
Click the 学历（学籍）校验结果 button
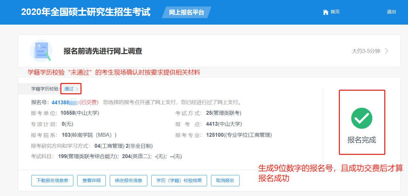click(x=179, y=180)
